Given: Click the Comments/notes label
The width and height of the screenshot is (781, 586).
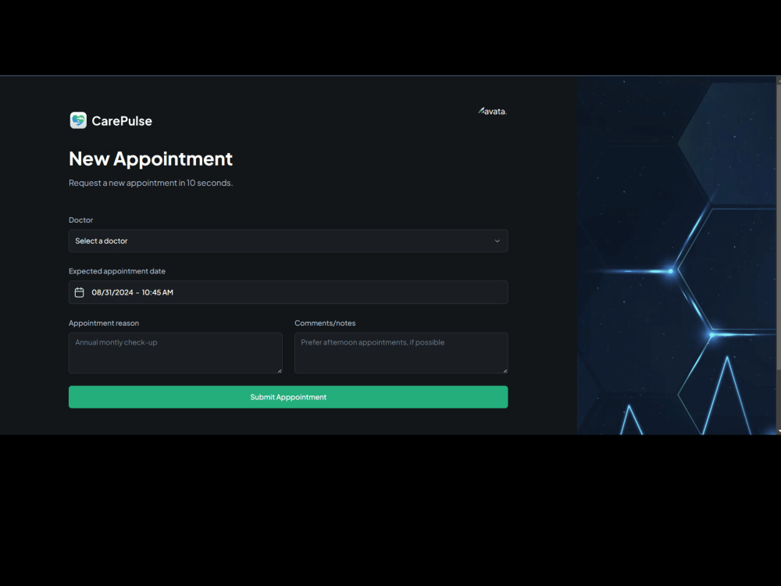Looking at the screenshot, I should pos(325,323).
